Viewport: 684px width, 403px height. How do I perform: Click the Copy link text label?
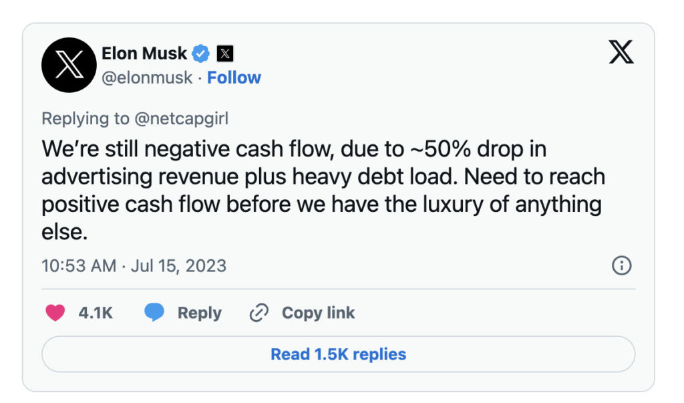(x=318, y=313)
